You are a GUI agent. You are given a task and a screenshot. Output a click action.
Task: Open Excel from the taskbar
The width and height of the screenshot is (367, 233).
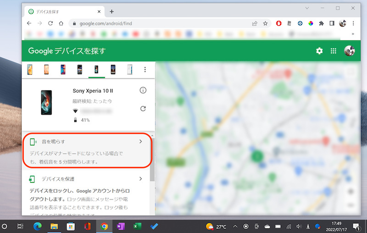pyautogui.click(x=137, y=227)
